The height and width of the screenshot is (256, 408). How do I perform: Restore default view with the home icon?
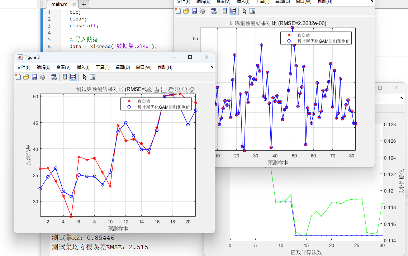(192, 89)
